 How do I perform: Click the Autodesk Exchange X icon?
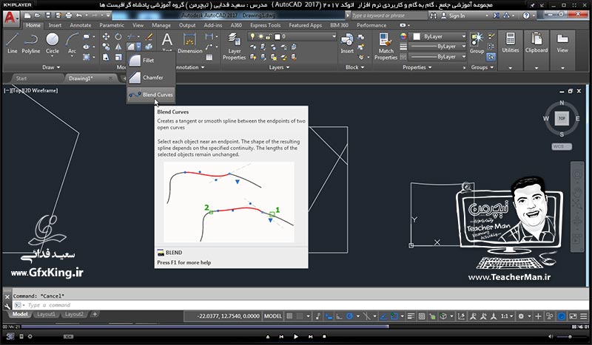point(496,16)
